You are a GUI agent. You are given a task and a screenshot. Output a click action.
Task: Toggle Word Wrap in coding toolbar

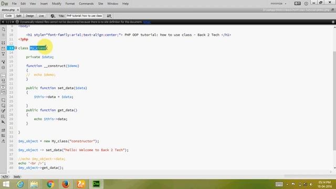pyautogui.click(x=3, y=87)
